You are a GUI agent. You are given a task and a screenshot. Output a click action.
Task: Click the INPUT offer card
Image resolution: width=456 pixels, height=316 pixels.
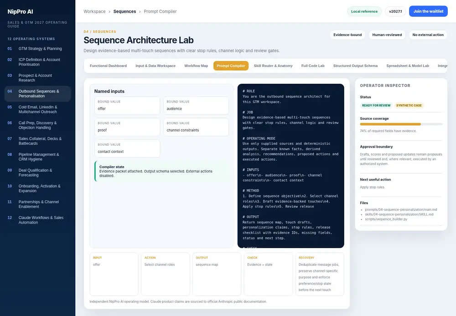tap(114, 274)
